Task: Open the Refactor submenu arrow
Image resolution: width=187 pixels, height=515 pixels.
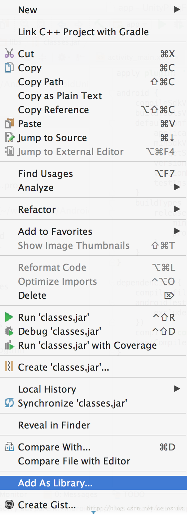Action: click(177, 209)
